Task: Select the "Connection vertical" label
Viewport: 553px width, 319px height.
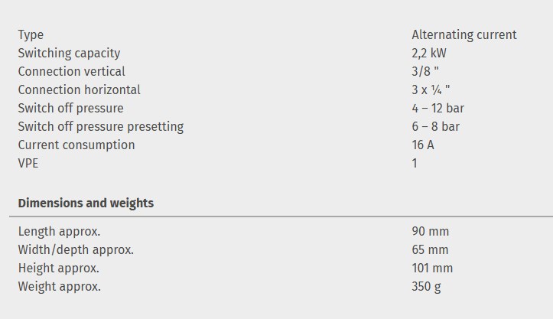Action: click(x=70, y=71)
